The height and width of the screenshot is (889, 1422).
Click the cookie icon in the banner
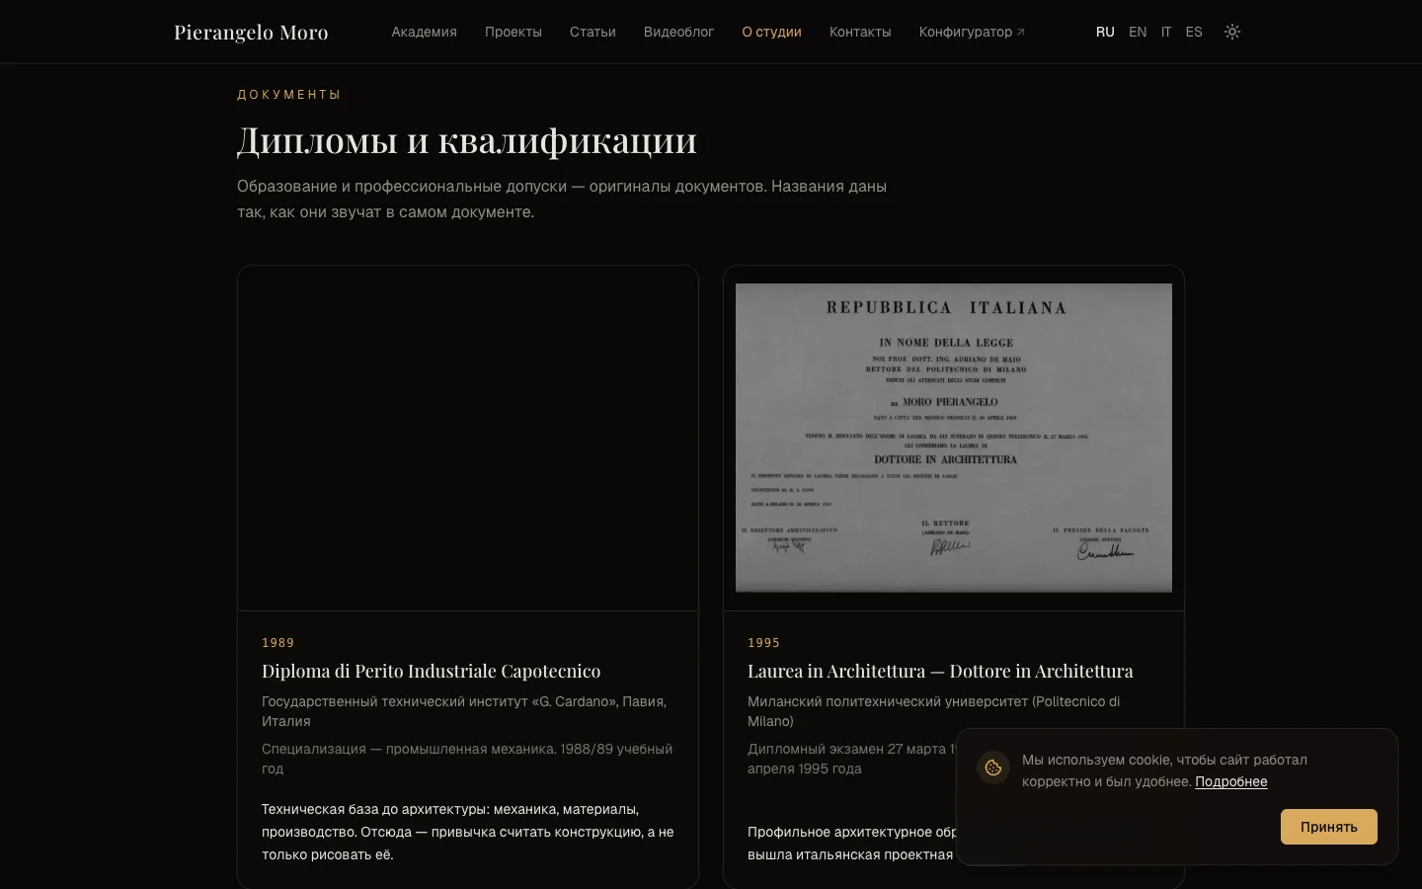993,768
